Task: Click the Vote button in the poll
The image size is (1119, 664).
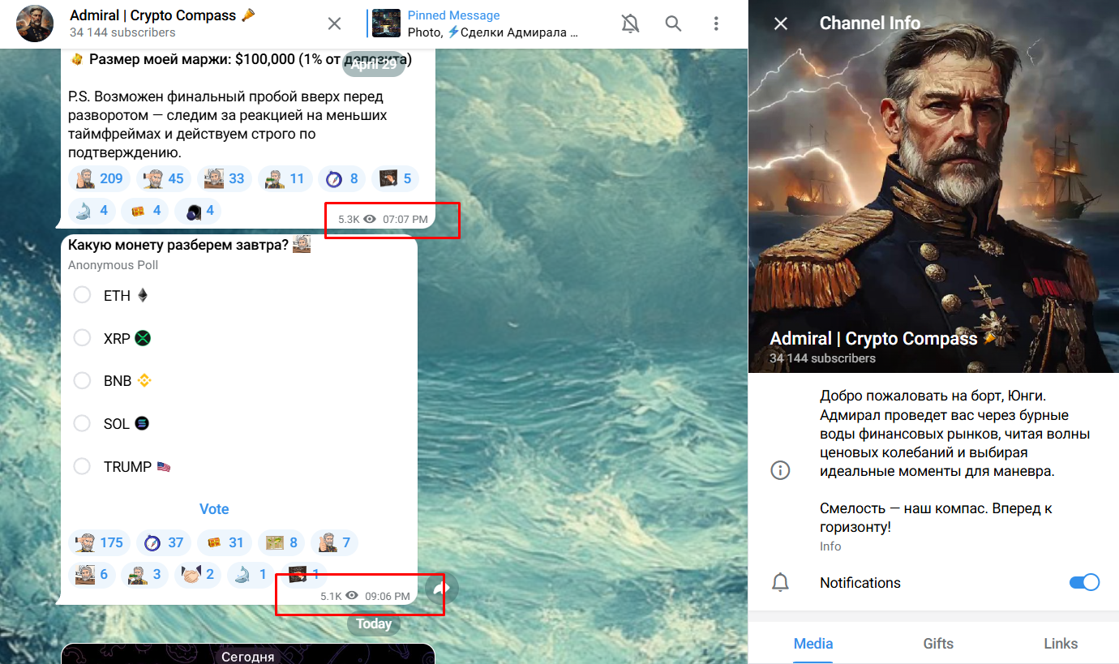Action: pos(214,509)
